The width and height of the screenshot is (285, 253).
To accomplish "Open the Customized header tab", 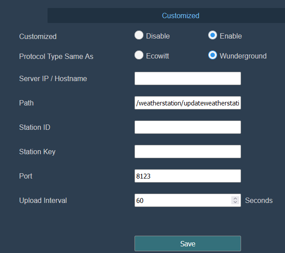I will pos(180,16).
